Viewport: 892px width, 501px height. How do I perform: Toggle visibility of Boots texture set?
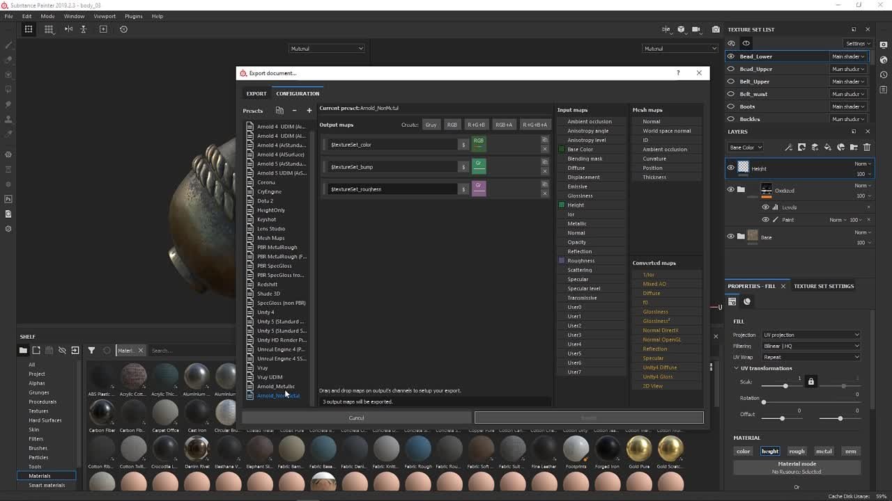point(731,106)
